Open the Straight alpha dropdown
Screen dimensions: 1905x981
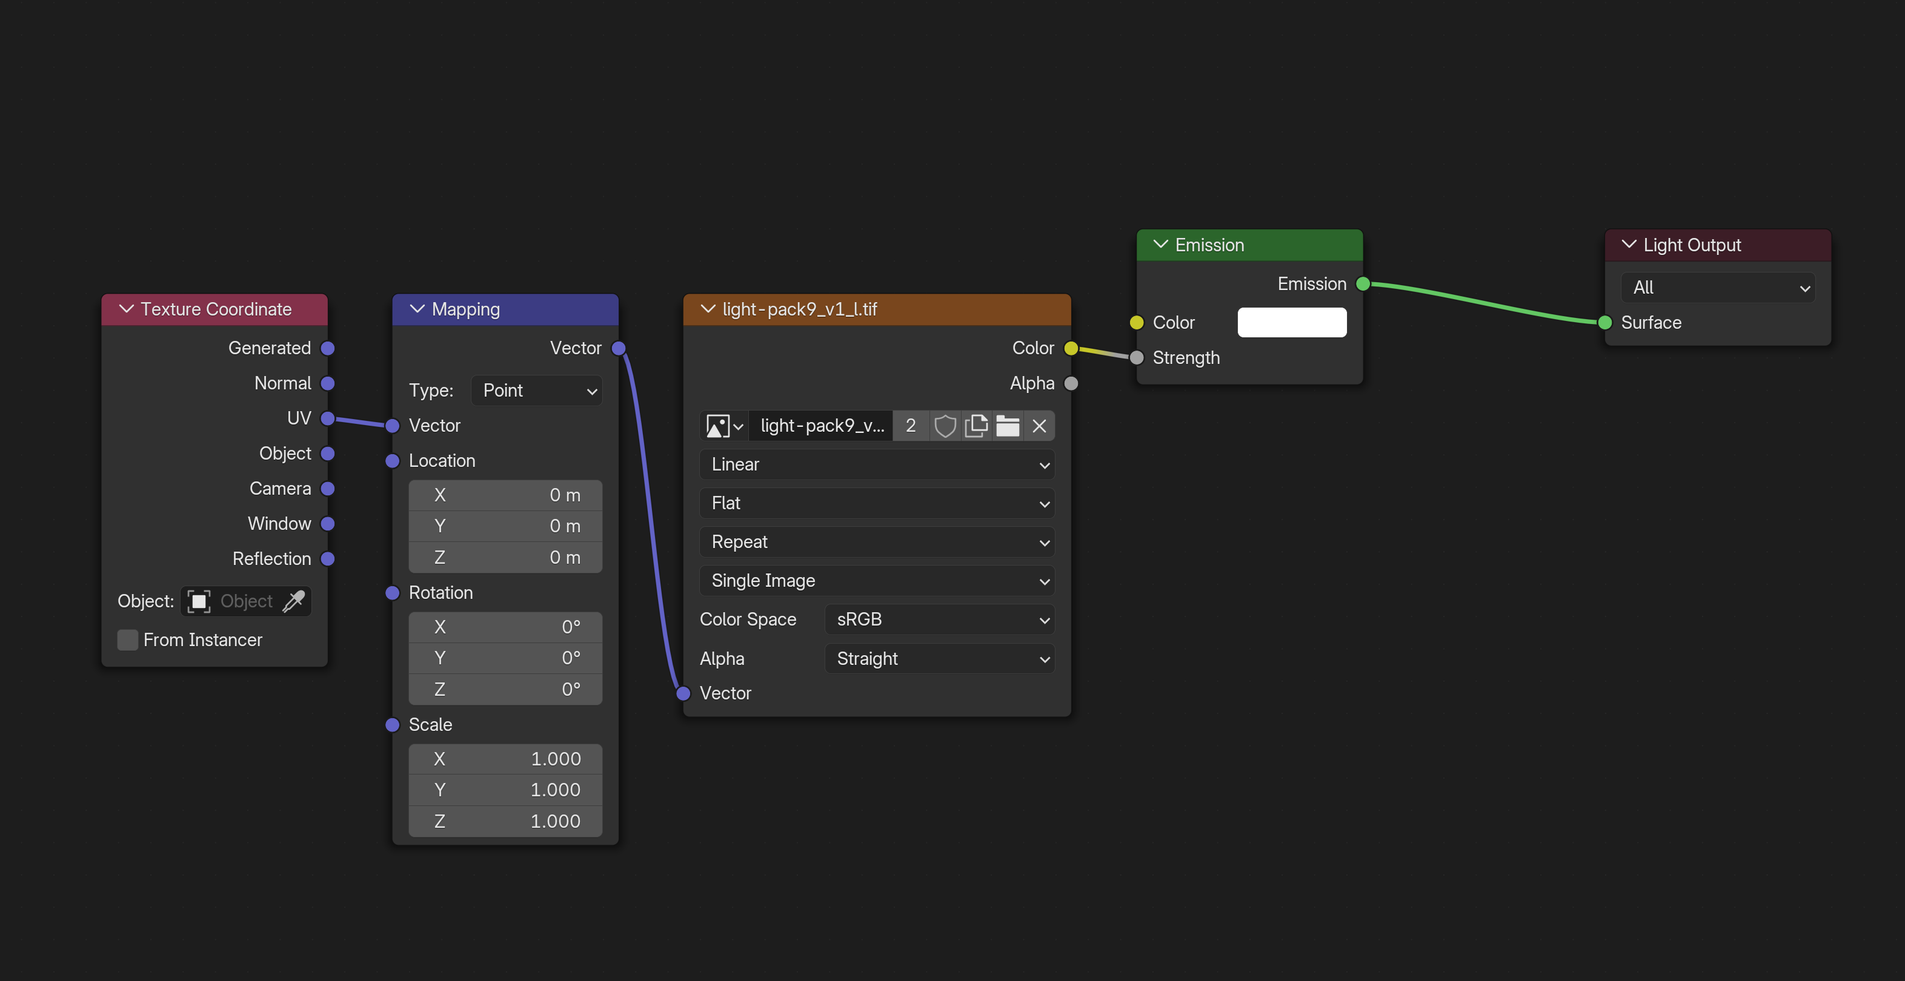[x=940, y=659]
